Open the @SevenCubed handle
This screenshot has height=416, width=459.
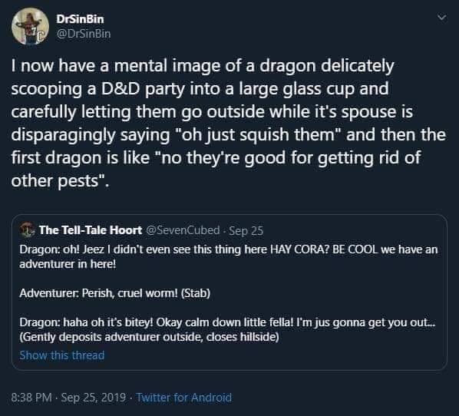point(183,230)
